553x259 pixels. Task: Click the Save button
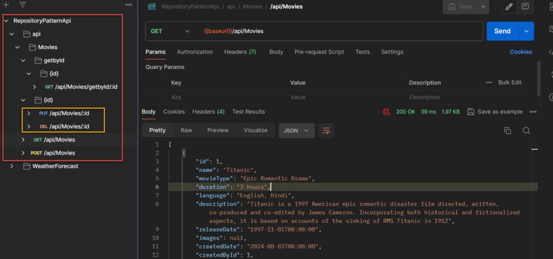coord(460,6)
